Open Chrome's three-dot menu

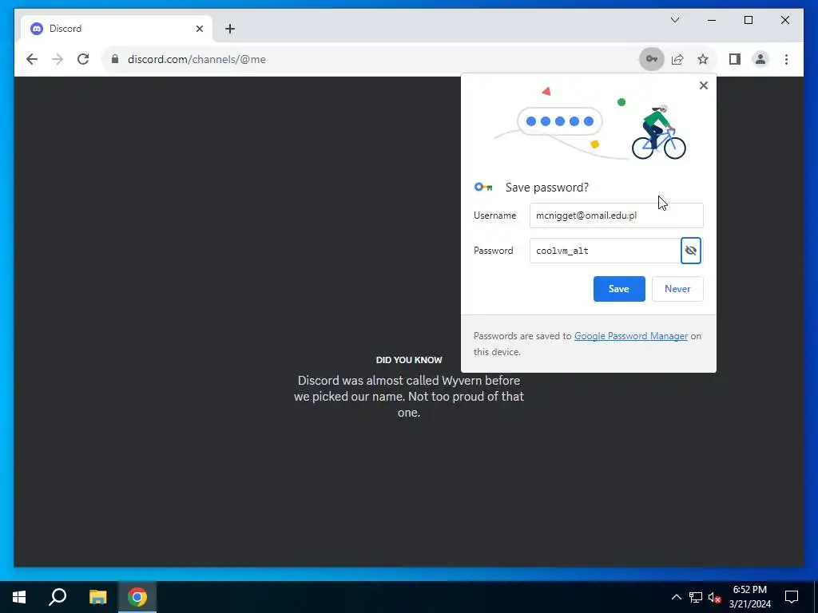[786, 59]
